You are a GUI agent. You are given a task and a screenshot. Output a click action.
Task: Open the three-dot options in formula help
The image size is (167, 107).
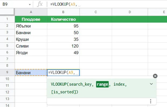pyautogui.click(x=151, y=101)
